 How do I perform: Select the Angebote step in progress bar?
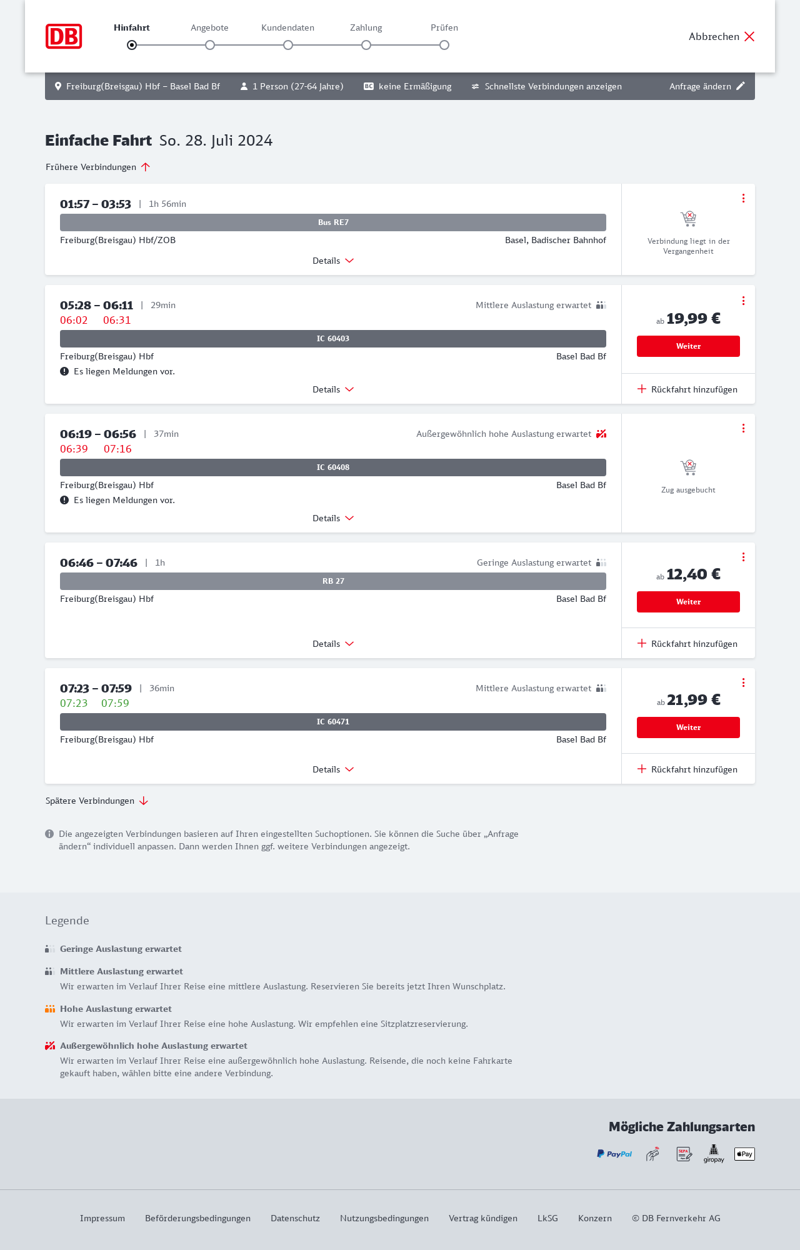coord(210,45)
